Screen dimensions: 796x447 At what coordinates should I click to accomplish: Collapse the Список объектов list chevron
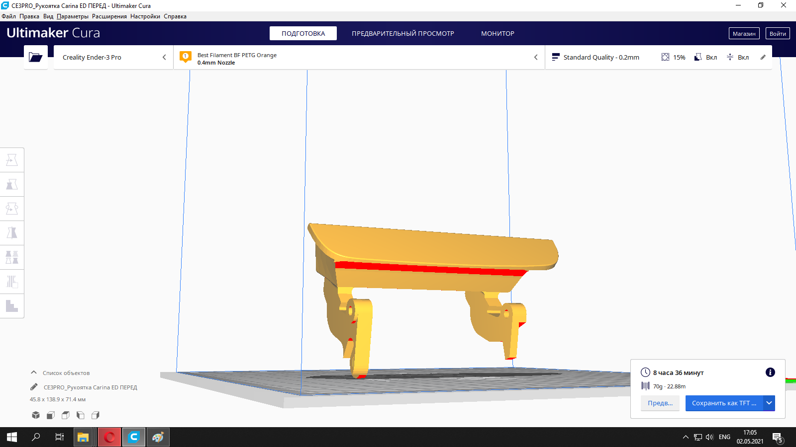click(x=34, y=372)
